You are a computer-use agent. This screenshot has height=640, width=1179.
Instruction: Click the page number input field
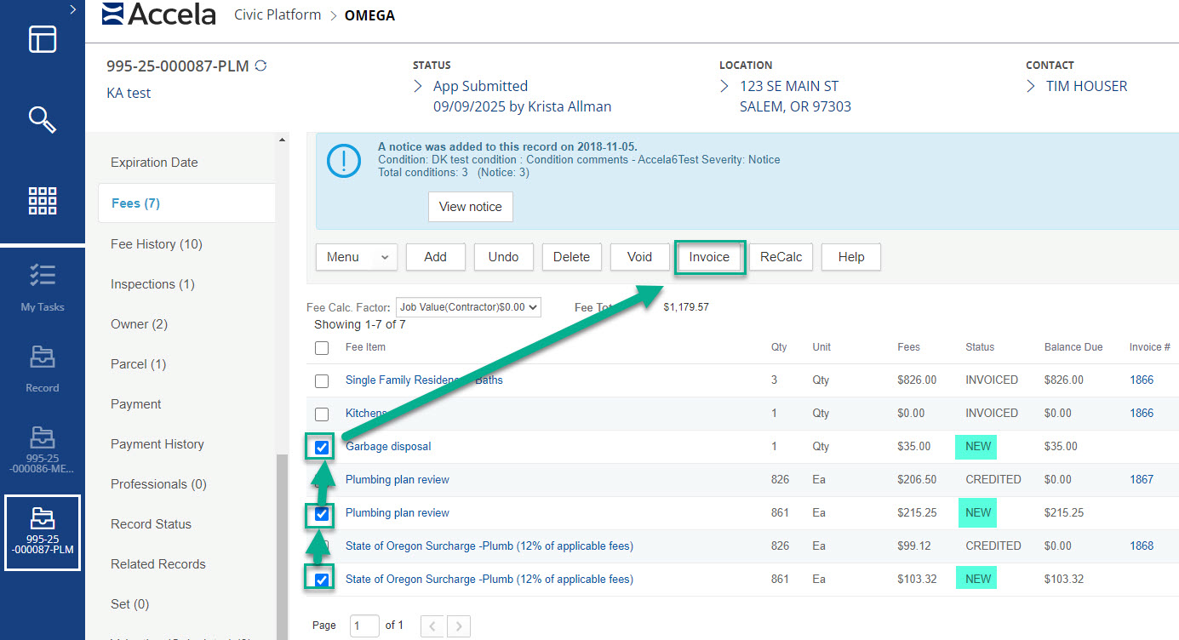[x=364, y=626]
